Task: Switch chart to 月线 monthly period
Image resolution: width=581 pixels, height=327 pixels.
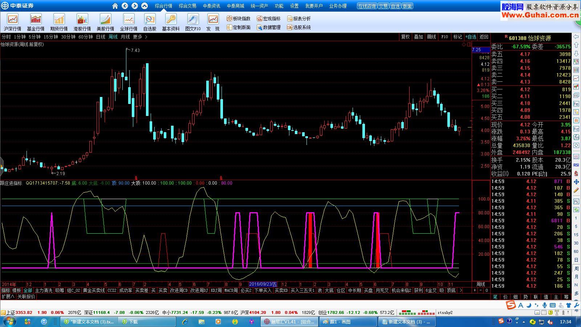Action: click(x=125, y=37)
